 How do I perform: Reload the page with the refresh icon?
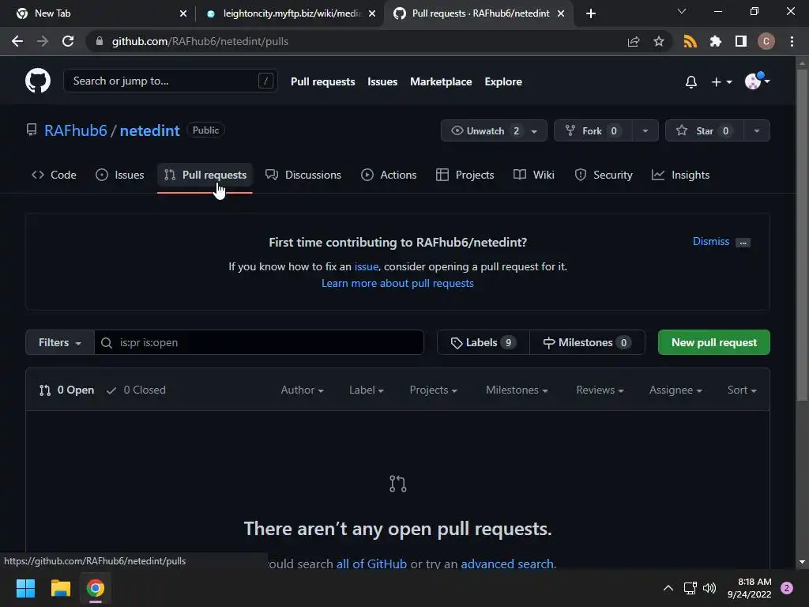coord(68,41)
